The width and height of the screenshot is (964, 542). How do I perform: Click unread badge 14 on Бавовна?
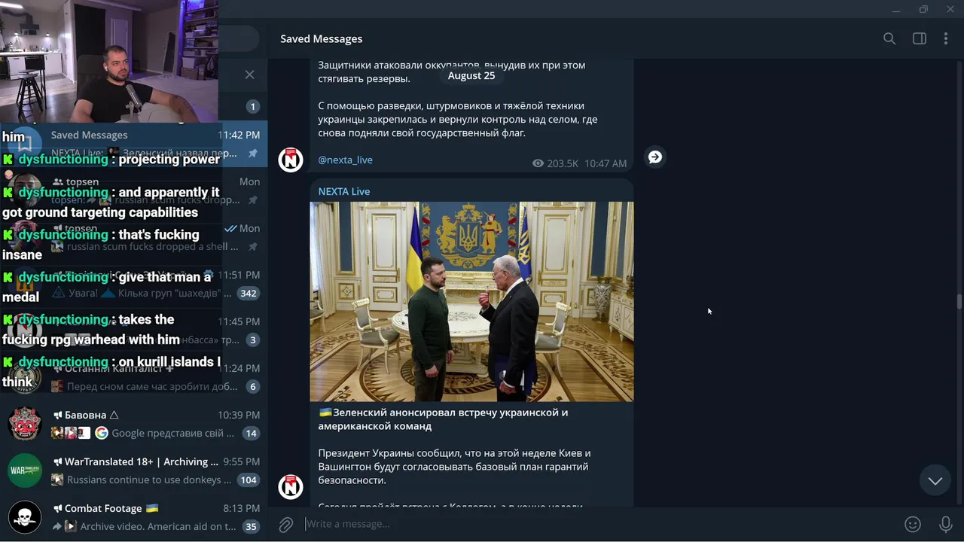click(x=251, y=433)
